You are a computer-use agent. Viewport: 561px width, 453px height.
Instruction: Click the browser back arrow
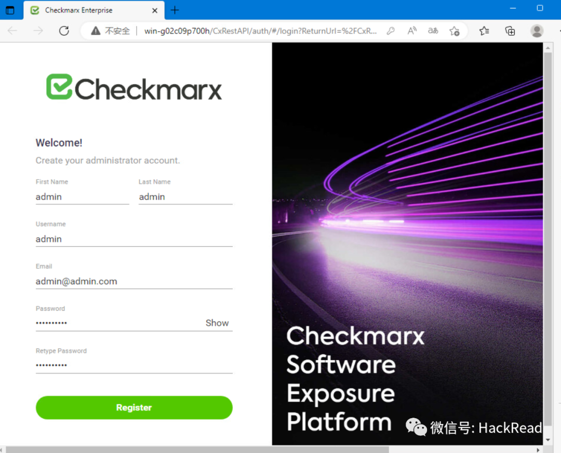tap(12, 31)
